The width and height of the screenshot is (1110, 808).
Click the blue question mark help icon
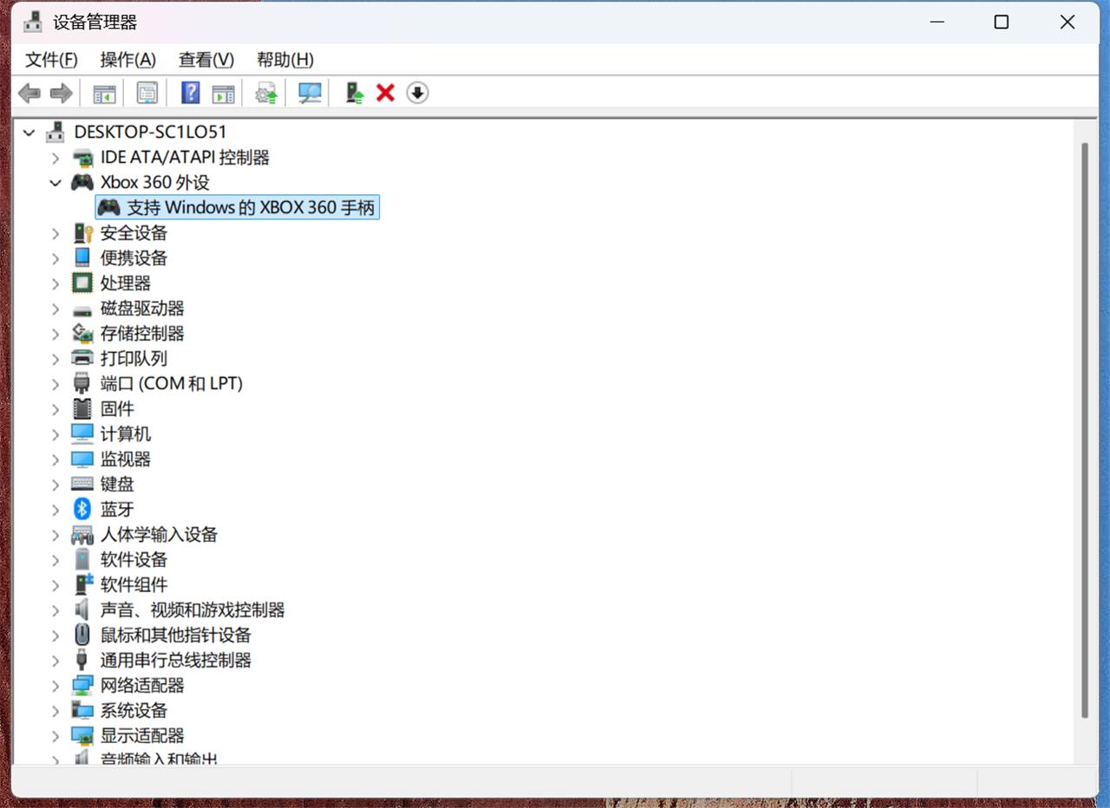191,93
